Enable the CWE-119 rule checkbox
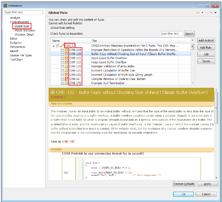 pyautogui.click(x=62, y=50)
